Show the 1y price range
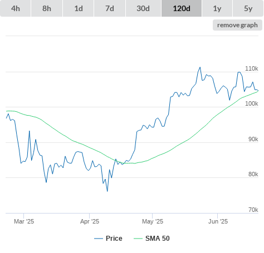The height and width of the screenshot is (253, 264). [x=217, y=8]
